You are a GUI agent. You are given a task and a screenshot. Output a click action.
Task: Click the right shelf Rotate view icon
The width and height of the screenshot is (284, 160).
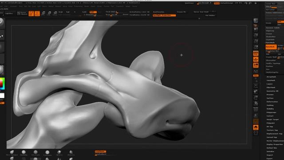pyautogui.click(x=256, y=104)
